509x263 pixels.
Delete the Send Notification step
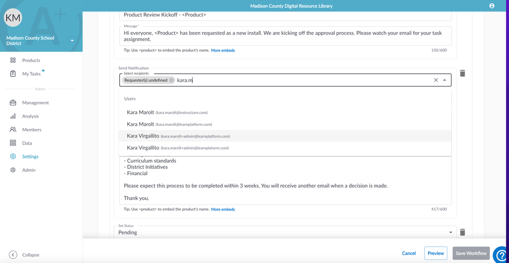462,73
